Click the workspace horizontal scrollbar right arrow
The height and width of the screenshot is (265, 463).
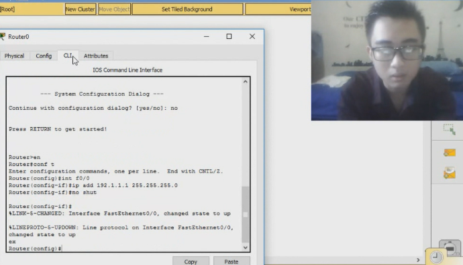tap(418, 260)
